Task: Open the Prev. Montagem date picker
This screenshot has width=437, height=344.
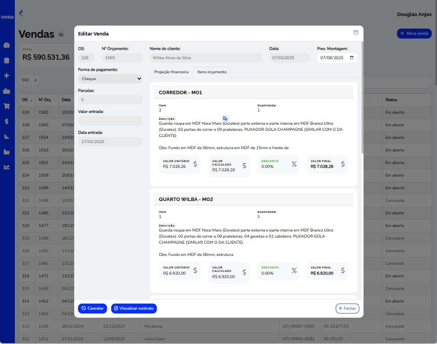Action: coord(351,58)
